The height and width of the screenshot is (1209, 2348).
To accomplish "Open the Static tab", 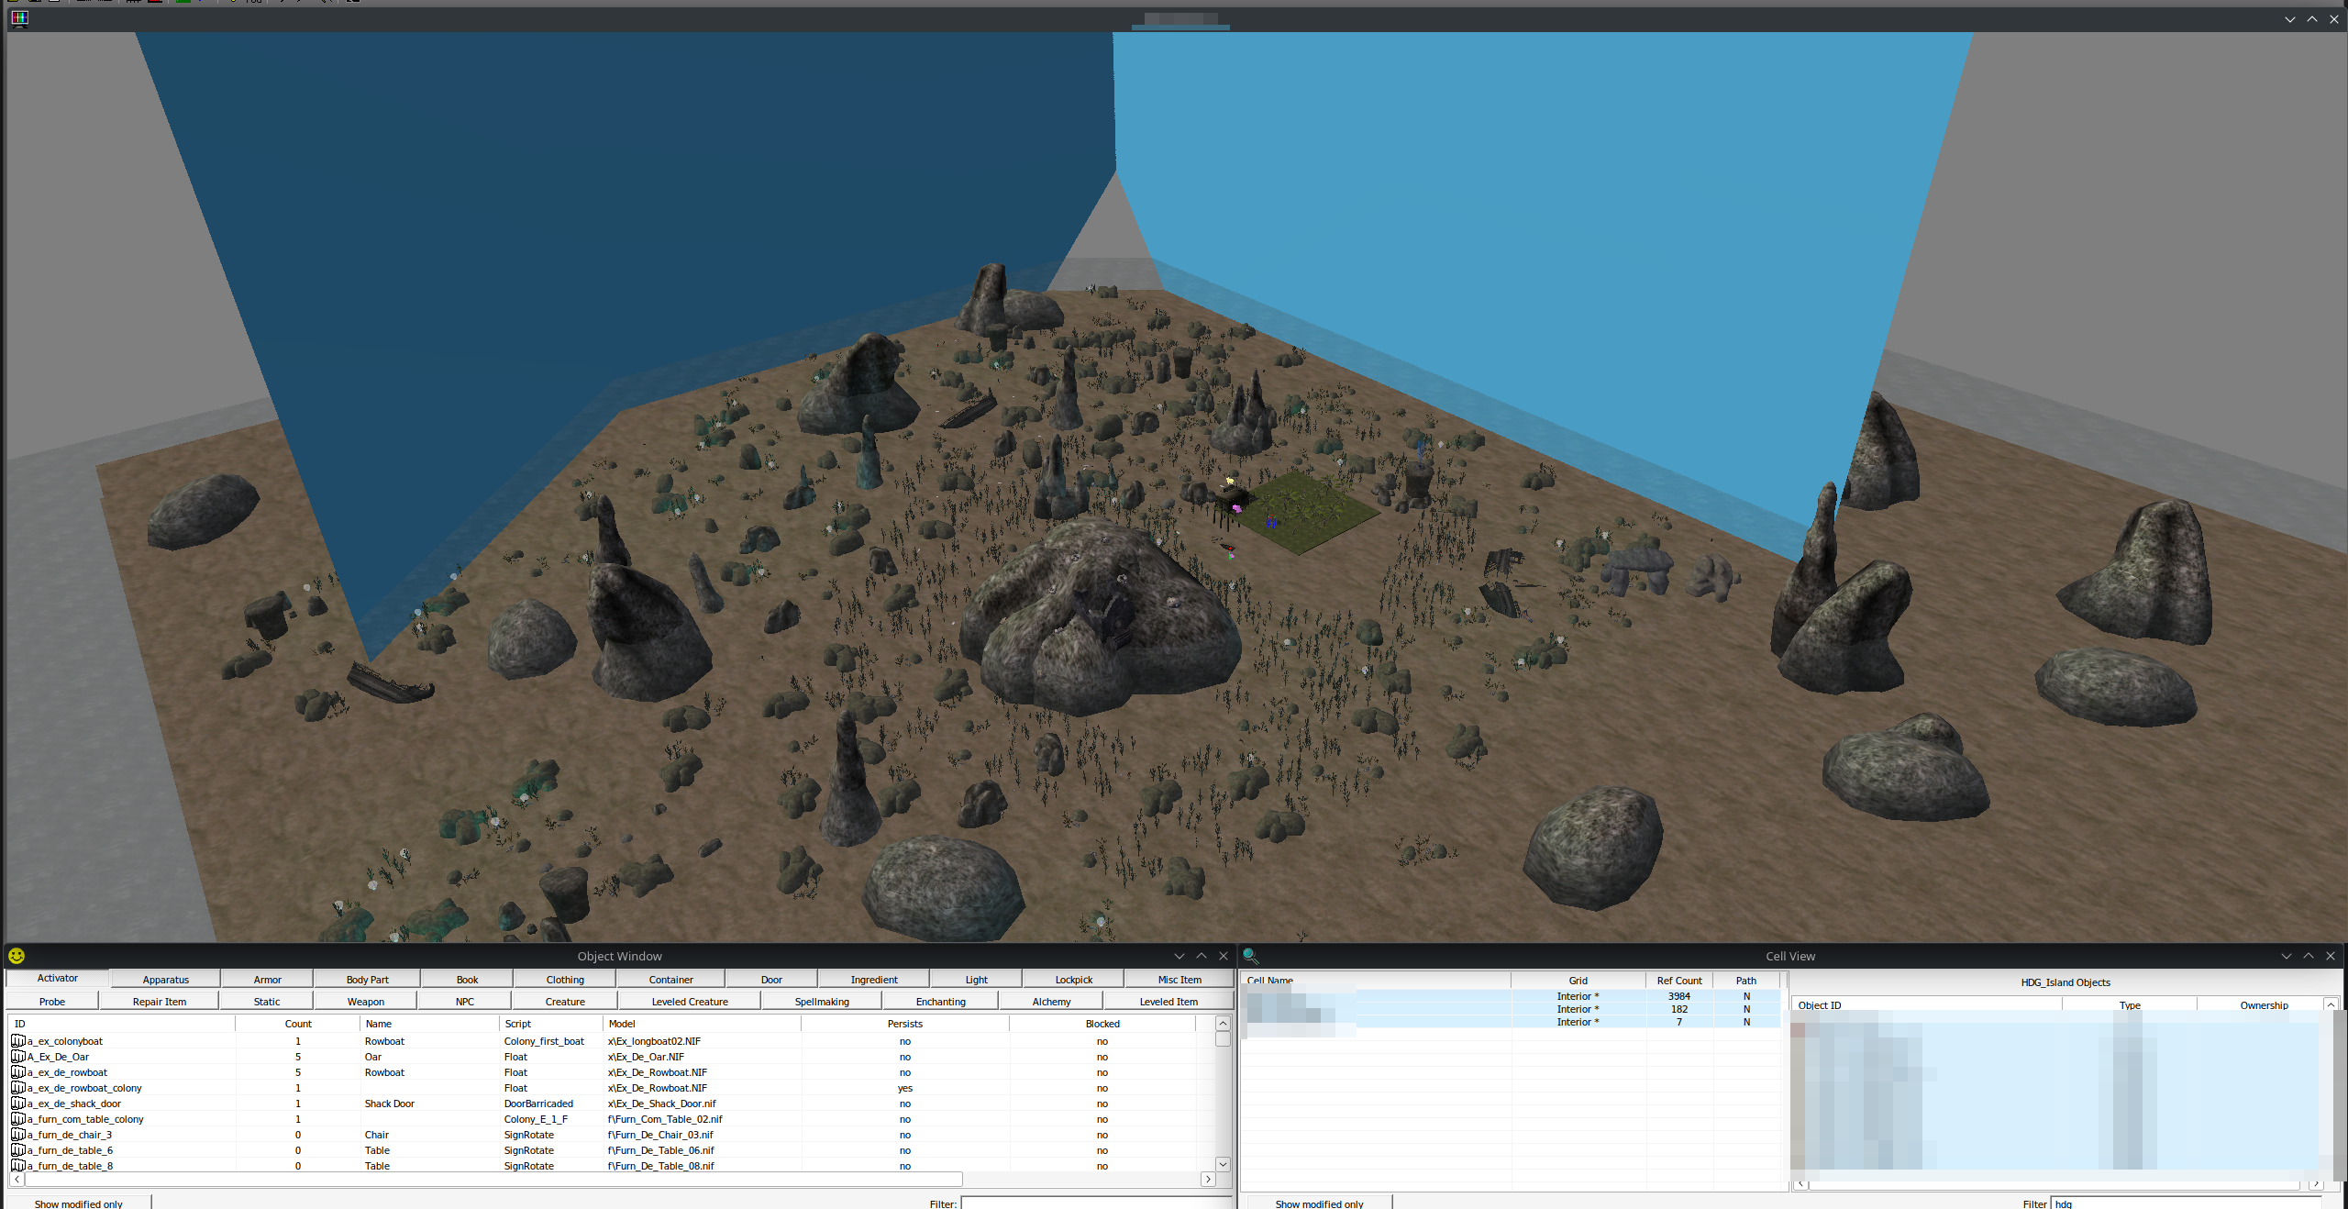I will (267, 1002).
